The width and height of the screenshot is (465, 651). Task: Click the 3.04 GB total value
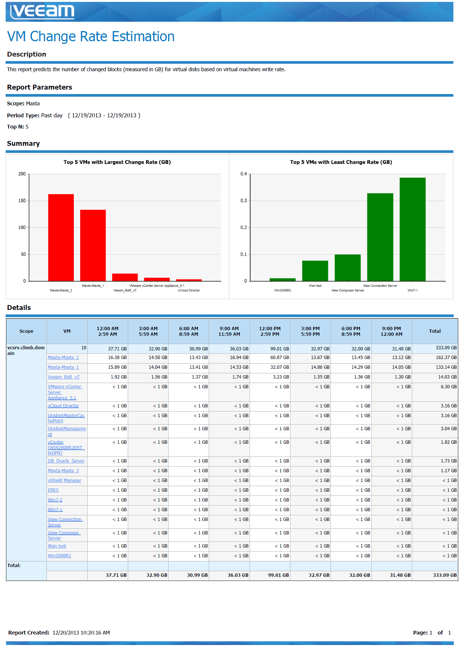coord(449,429)
